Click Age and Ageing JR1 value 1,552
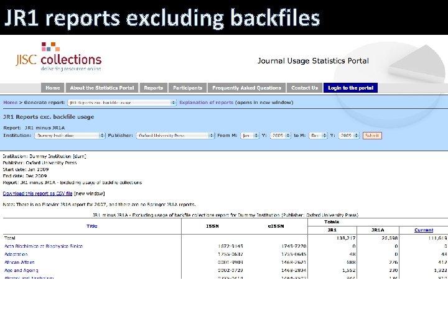The image size is (448, 336). pos(349,270)
